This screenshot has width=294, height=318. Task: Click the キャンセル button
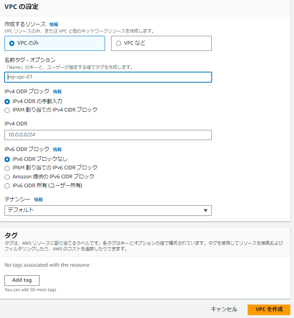tap(224, 309)
